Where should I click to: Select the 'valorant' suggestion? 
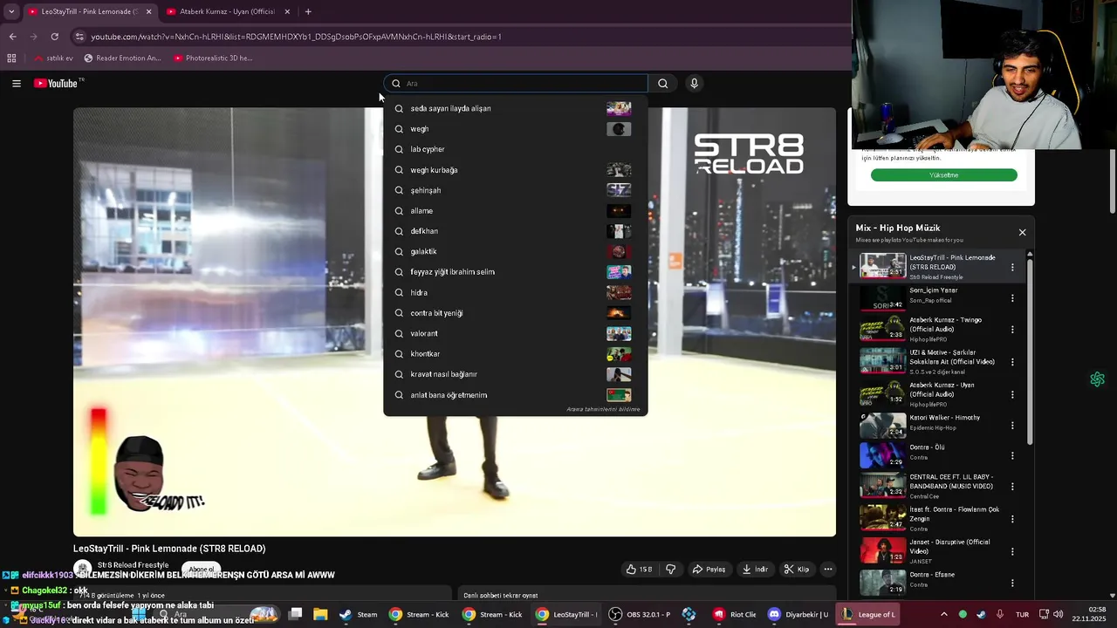pyautogui.click(x=515, y=333)
